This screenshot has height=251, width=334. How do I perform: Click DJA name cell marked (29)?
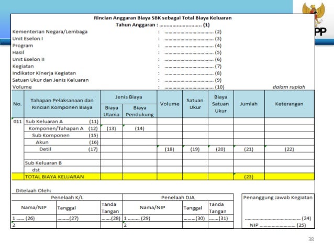click(152, 218)
